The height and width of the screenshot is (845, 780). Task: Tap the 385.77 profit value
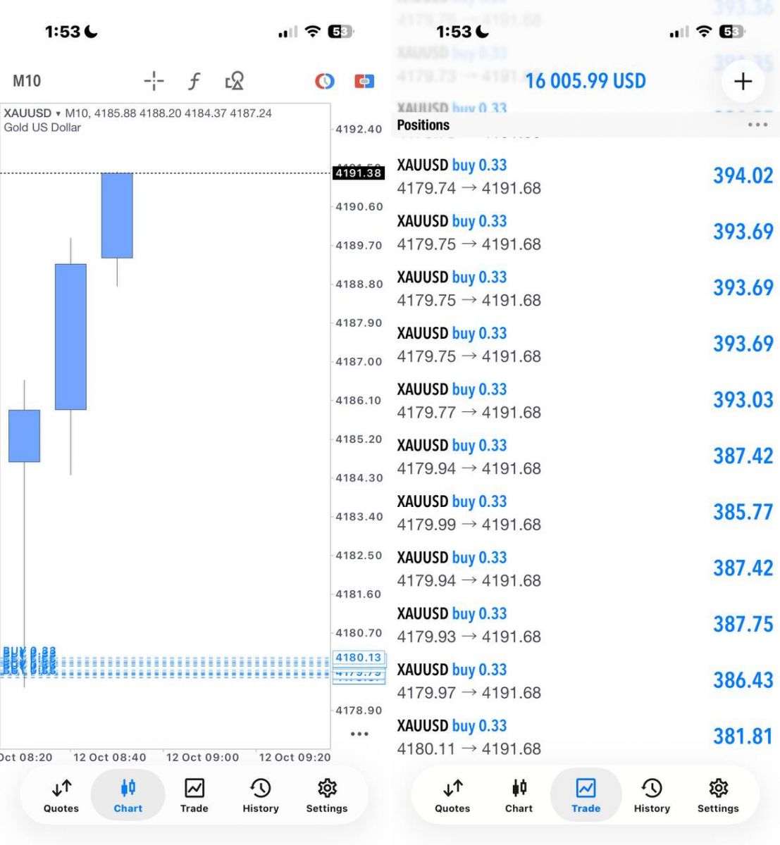click(743, 512)
